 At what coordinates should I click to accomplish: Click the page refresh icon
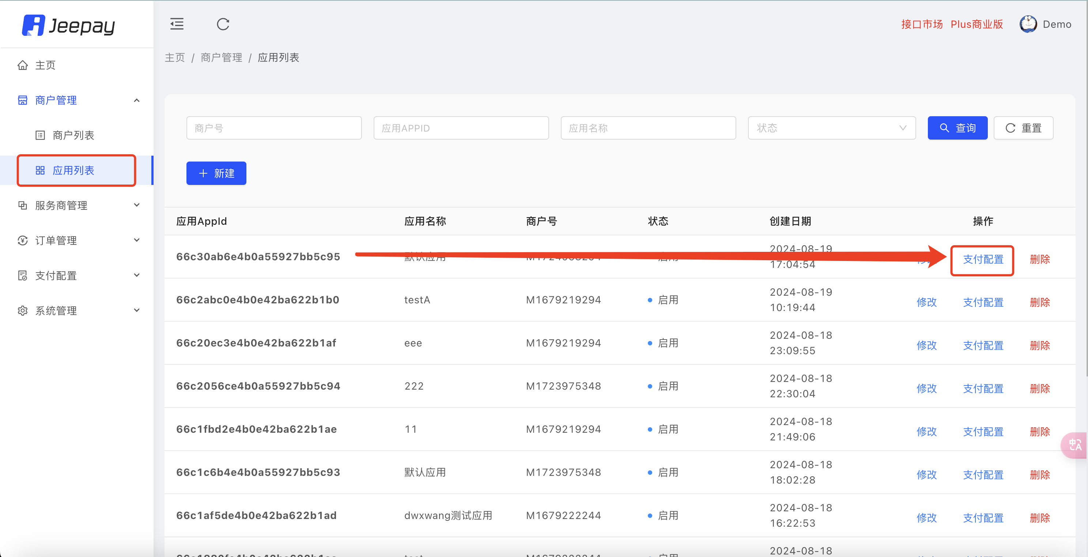223,24
